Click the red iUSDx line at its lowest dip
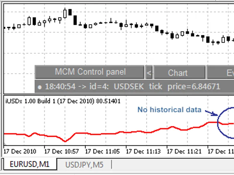The image size is (234, 175). [65, 141]
